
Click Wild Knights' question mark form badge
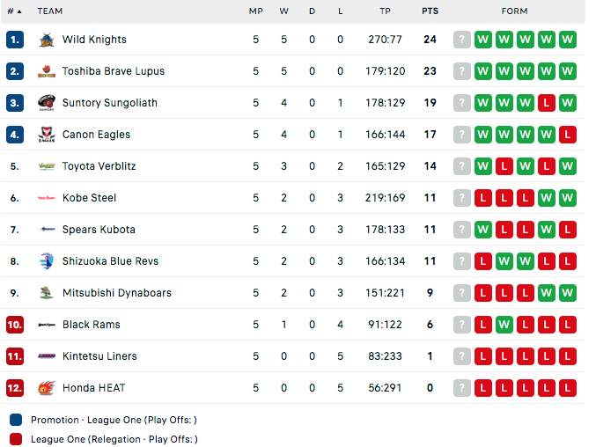coord(462,40)
